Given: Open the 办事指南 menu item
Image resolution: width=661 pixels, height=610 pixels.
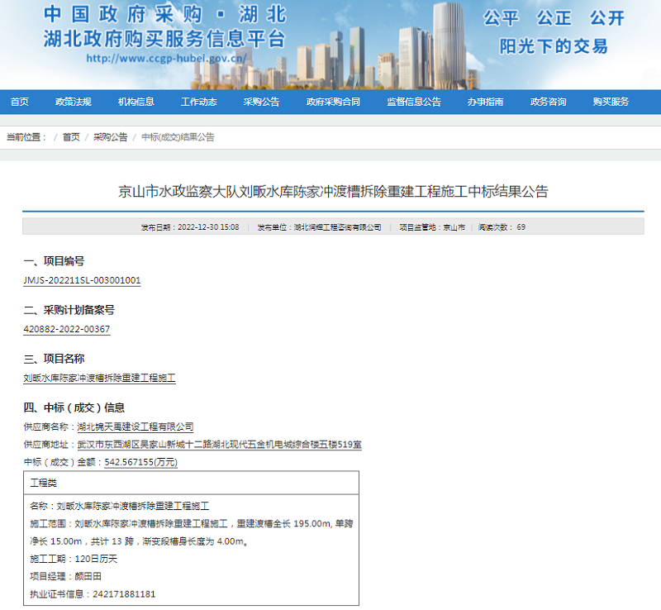Looking at the screenshot, I should 485,102.
